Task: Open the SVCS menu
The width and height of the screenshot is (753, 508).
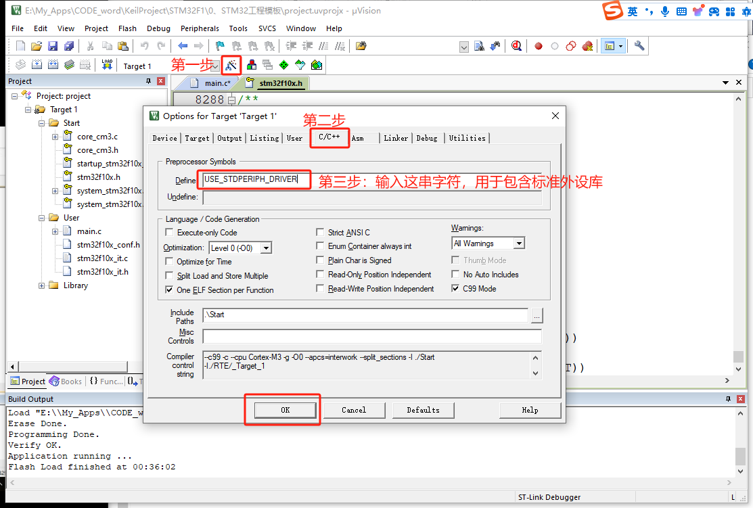Action: pos(267,28)
